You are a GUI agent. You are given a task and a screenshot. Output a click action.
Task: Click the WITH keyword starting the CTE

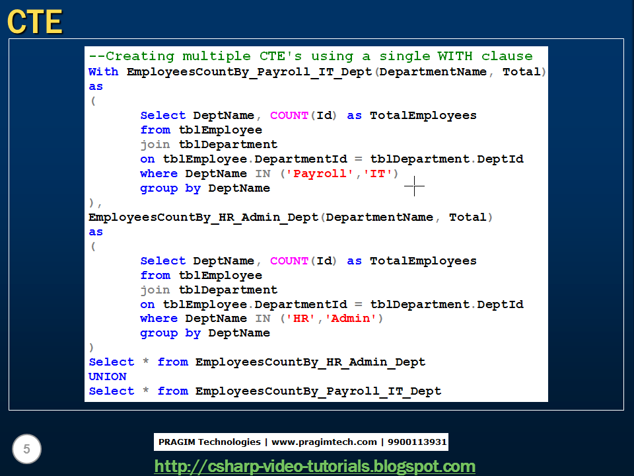103,71
